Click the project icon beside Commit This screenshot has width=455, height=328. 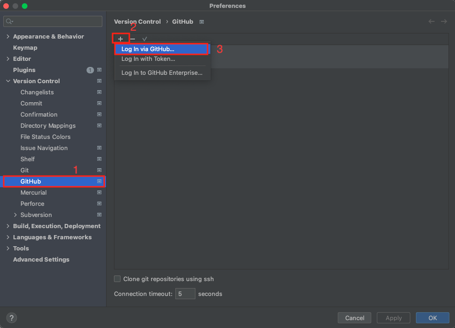click(x=99, y=104)
